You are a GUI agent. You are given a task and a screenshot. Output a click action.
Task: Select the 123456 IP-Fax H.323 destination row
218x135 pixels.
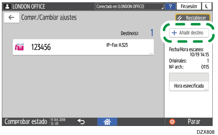83,47
